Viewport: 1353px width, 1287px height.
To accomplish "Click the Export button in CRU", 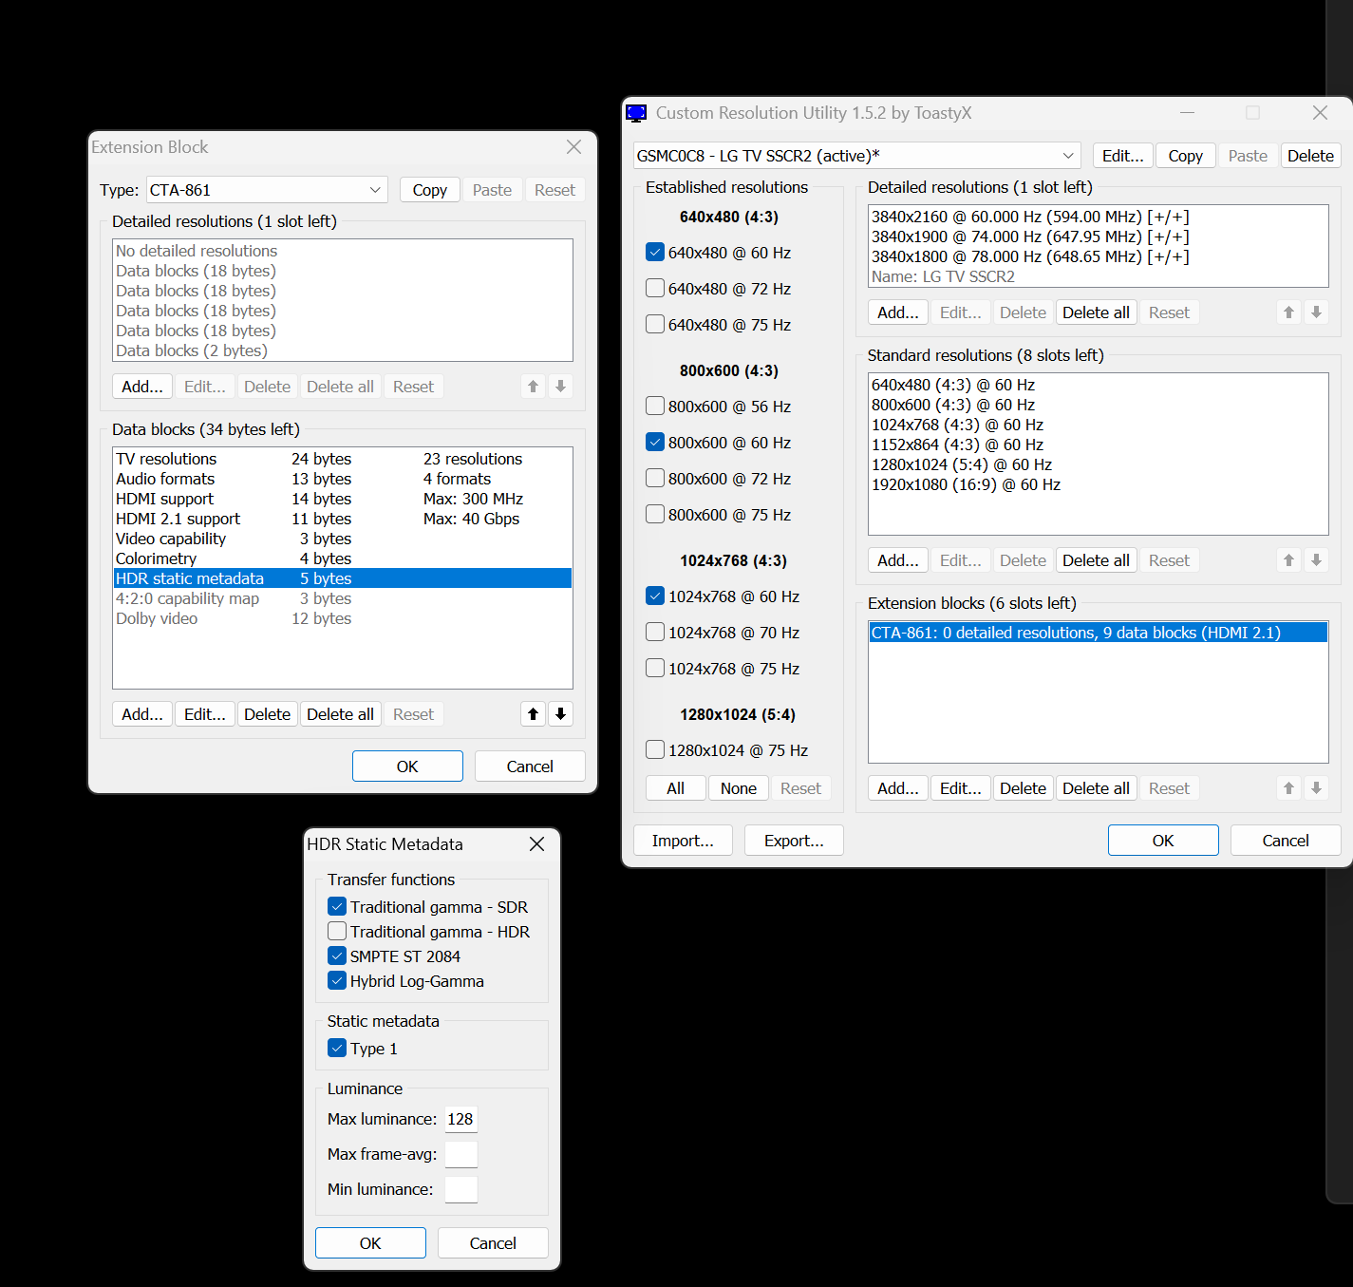I will [794, 840].
